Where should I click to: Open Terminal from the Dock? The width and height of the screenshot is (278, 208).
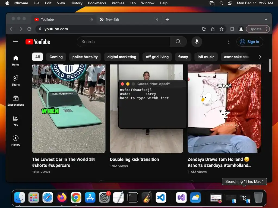[x=132, y=197]
